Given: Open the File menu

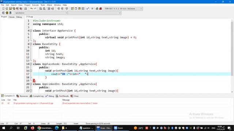Looking at the screenshot, I should point(3,5).
